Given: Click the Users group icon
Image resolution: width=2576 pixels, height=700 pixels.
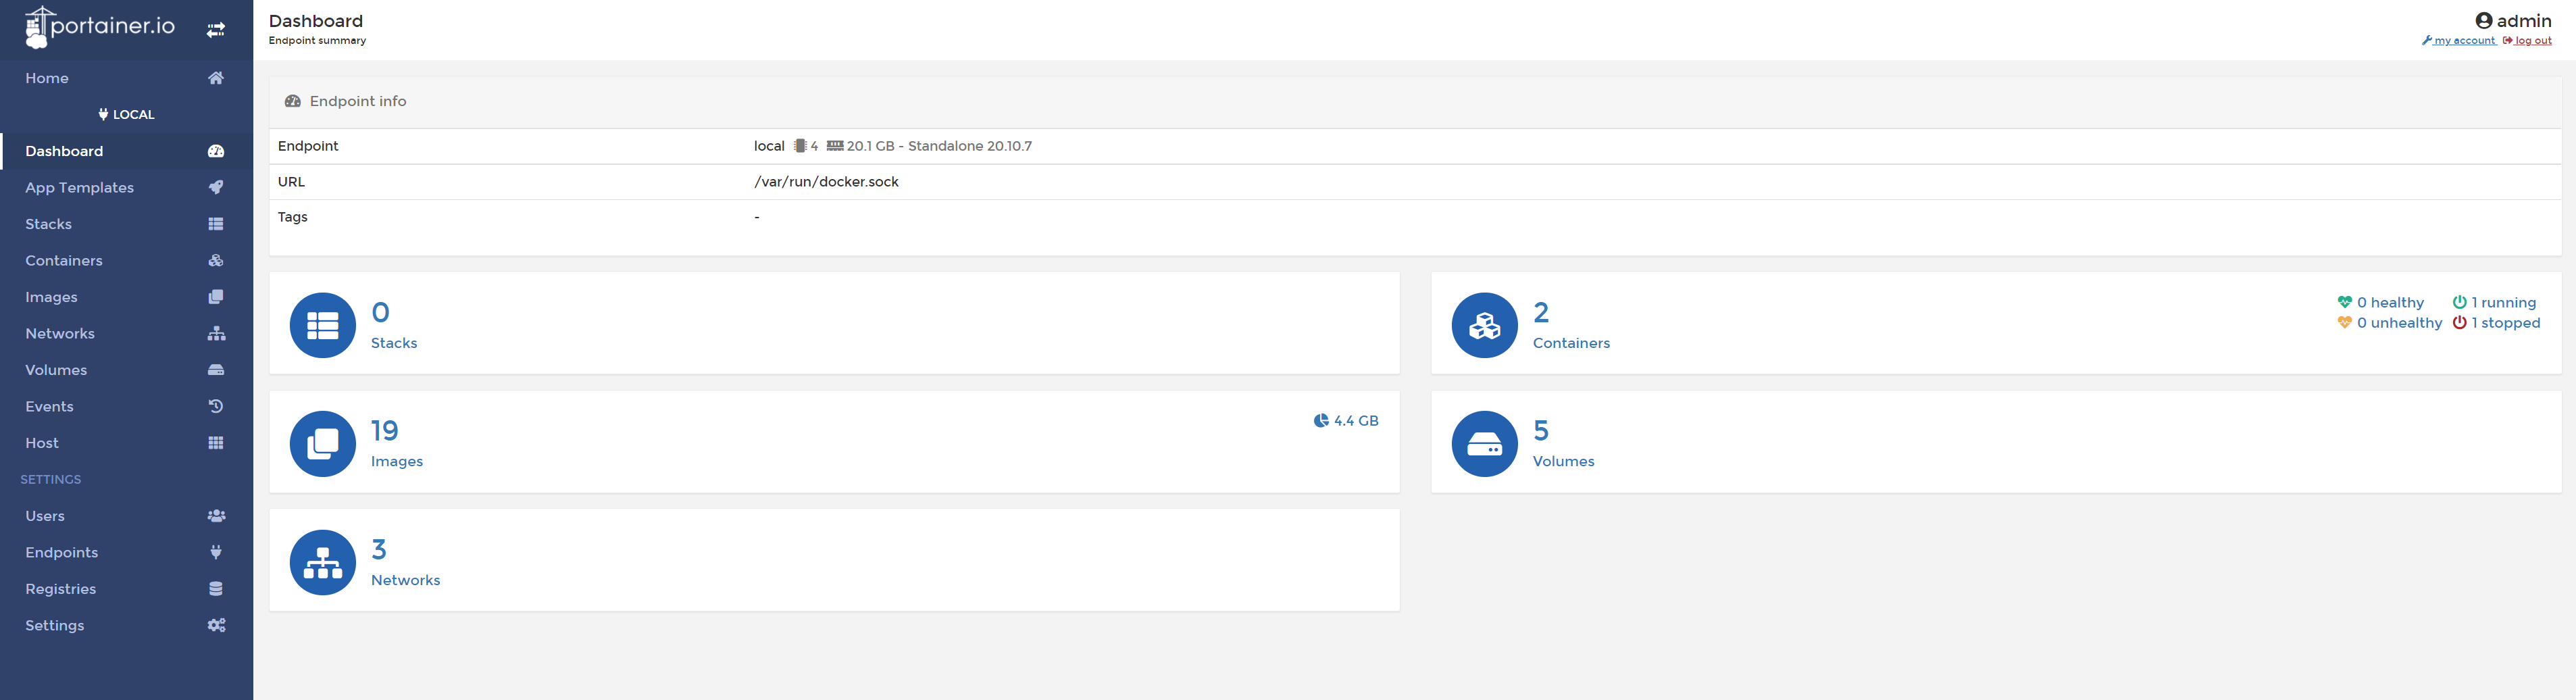Looking at the screenshot, I should 216,515.
